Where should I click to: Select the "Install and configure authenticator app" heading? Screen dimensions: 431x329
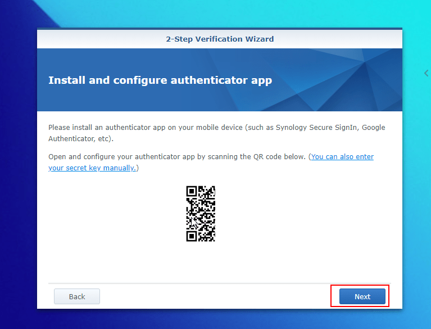coord(160,80)
